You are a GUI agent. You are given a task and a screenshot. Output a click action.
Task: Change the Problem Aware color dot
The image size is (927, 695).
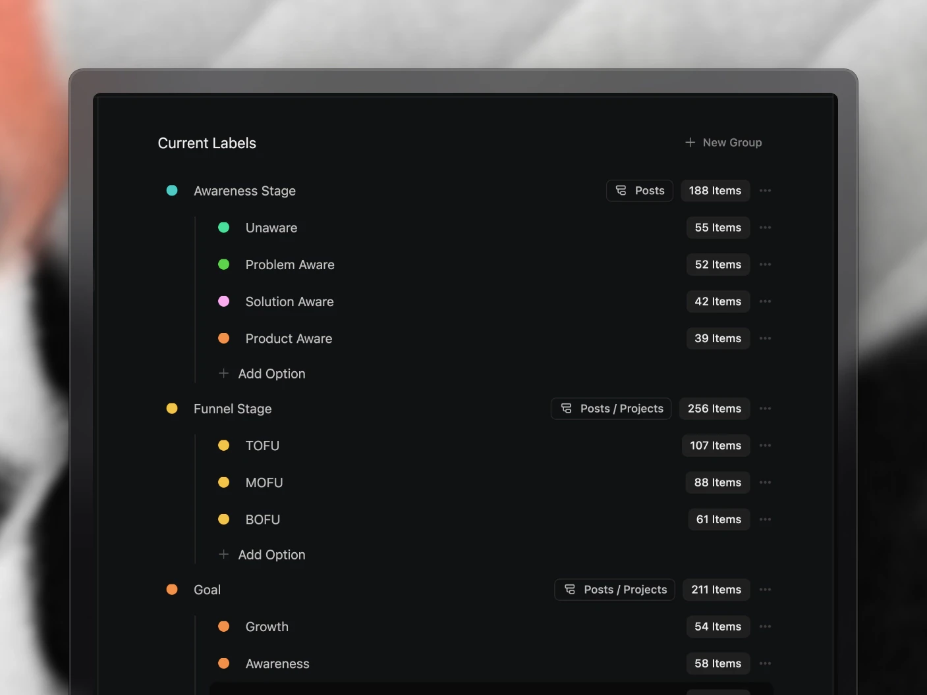[x=224, y=265]
